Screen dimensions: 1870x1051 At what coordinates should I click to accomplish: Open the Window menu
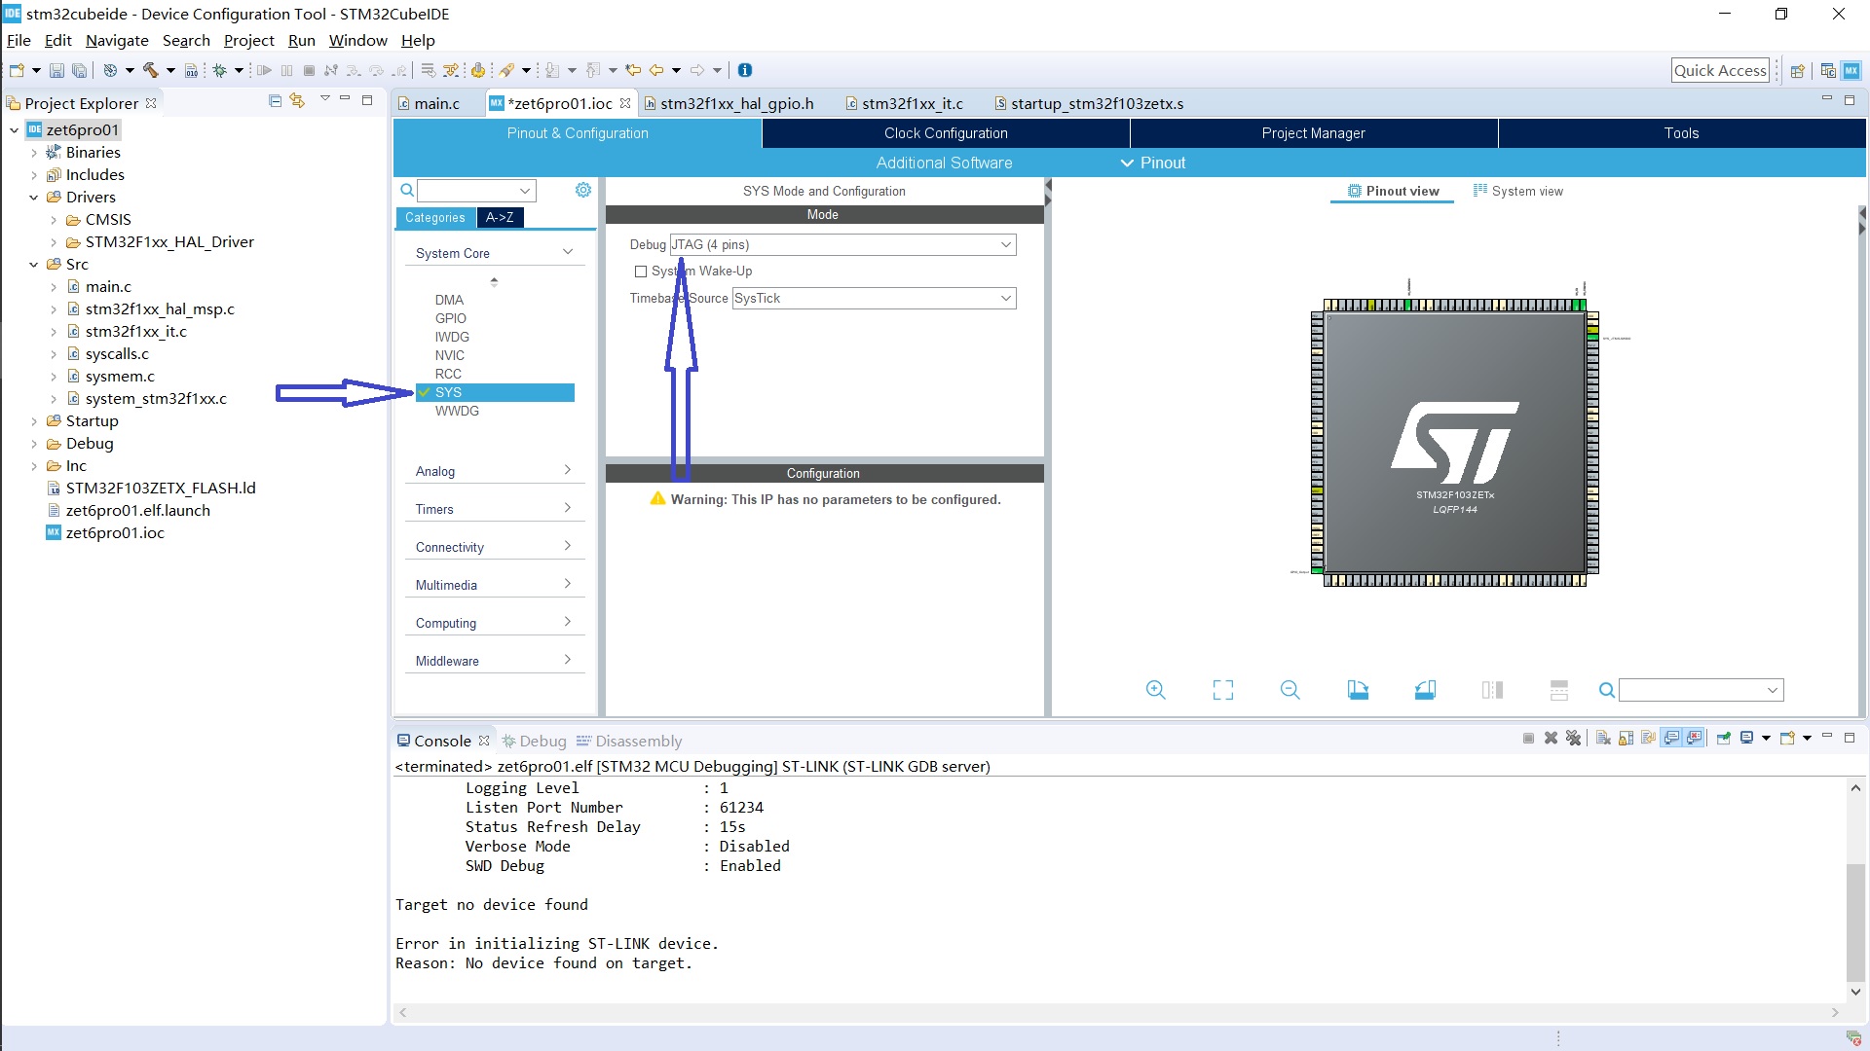click(357, 40)
